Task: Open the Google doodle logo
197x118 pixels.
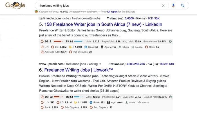Action: pos(15,5)
